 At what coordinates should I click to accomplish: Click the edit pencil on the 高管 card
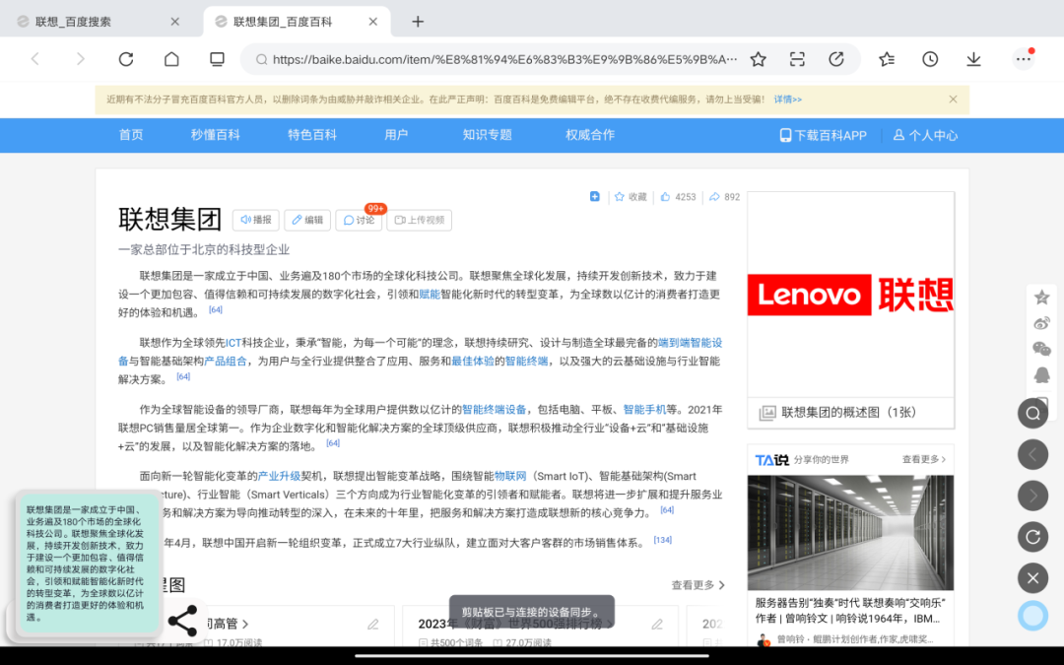click(x=373, y=624)
